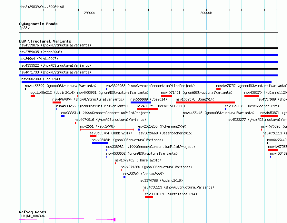Click the nsv4058223 variant label
The height and width of the screenshot is (223, 287).
tap(178, 187)
